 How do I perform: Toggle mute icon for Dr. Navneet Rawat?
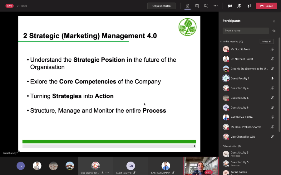coord(272,59)
